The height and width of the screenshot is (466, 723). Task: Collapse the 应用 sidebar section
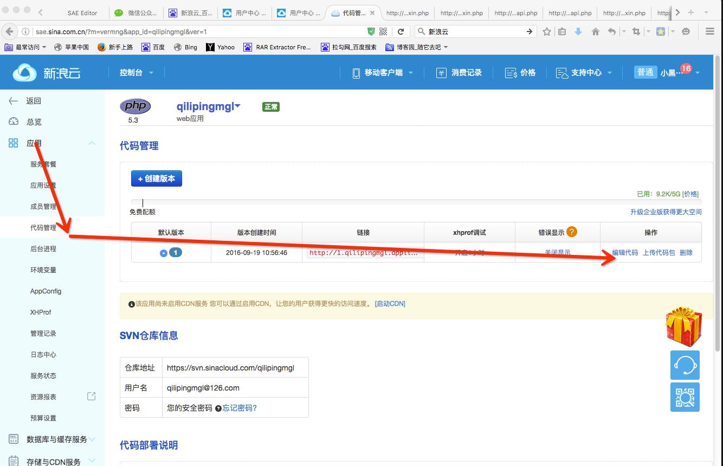pyautogui.click(x=92, y=143)
